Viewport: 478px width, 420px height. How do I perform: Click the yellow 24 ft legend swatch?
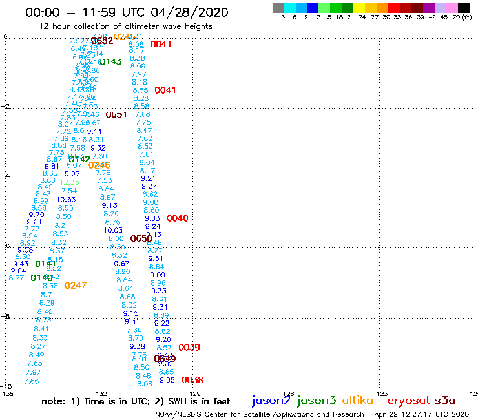pyautogui.click(x=359, y=8)
